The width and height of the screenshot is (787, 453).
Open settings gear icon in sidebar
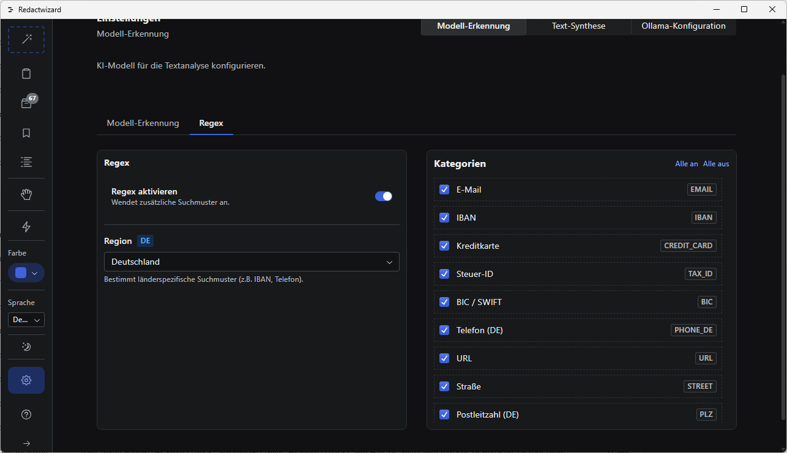click(26, 380)
